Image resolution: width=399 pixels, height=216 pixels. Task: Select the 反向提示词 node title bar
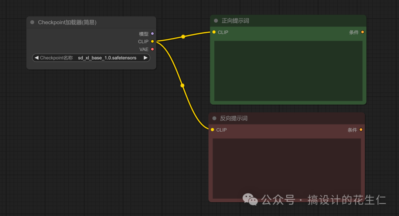287,118
